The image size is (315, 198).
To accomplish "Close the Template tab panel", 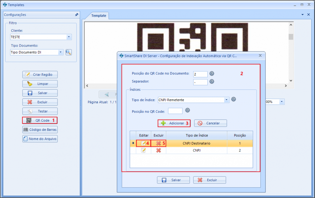I will click(x=309, y=15).
